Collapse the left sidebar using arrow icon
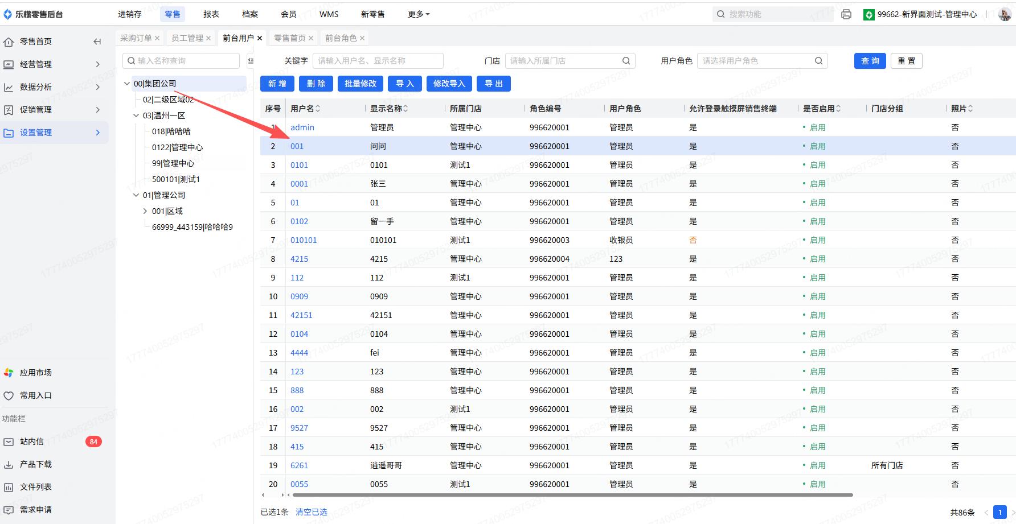This screenshot has width=1016, height=524. (x=97, y=42)
